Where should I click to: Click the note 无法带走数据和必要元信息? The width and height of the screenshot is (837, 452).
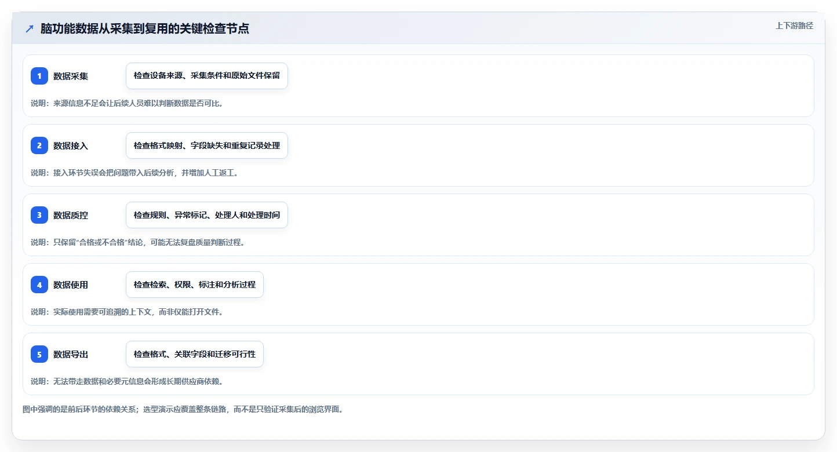pos(127,381)
